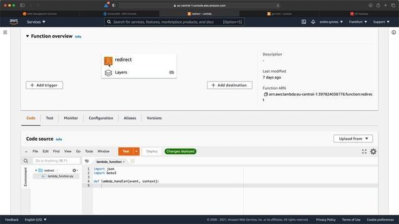Open the Tools menu in editor
This screenshot has height=224, width=399.
click(89, 151)
